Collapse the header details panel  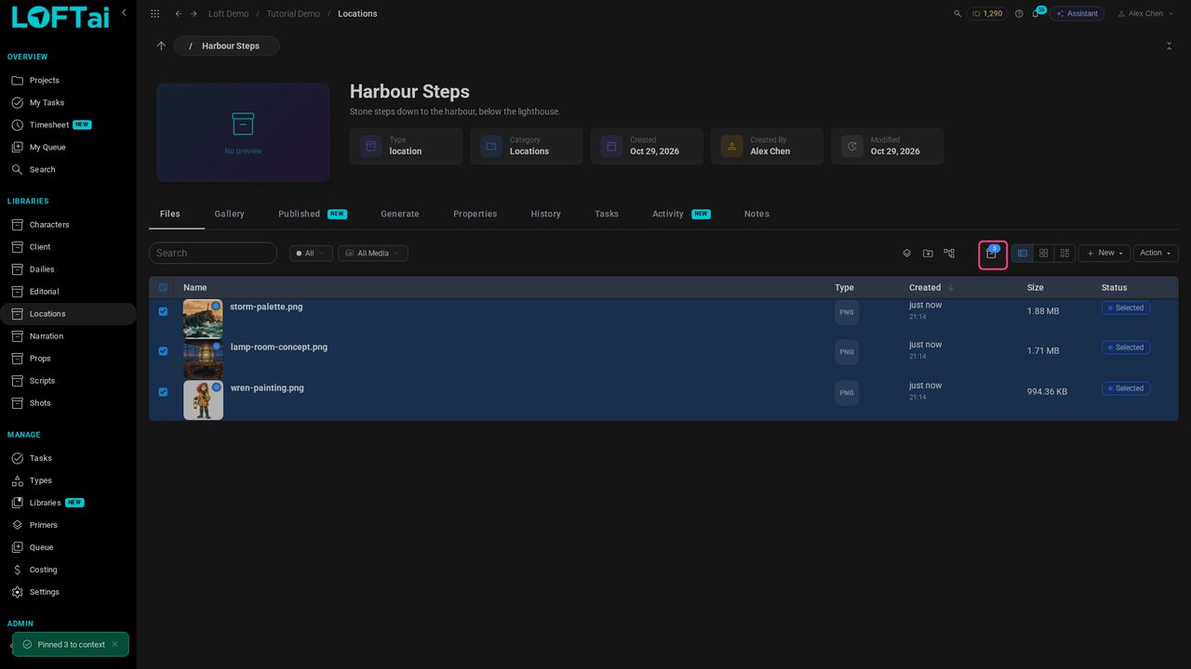tap(1169, 46)
